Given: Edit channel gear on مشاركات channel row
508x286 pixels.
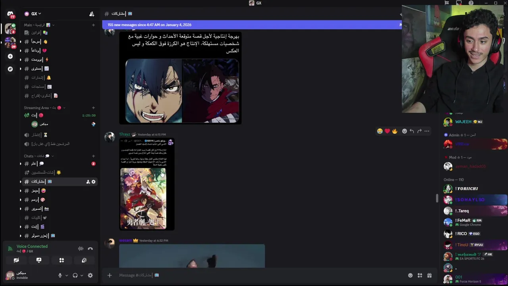Looking at the screenshot, I should tap(94, 182).
